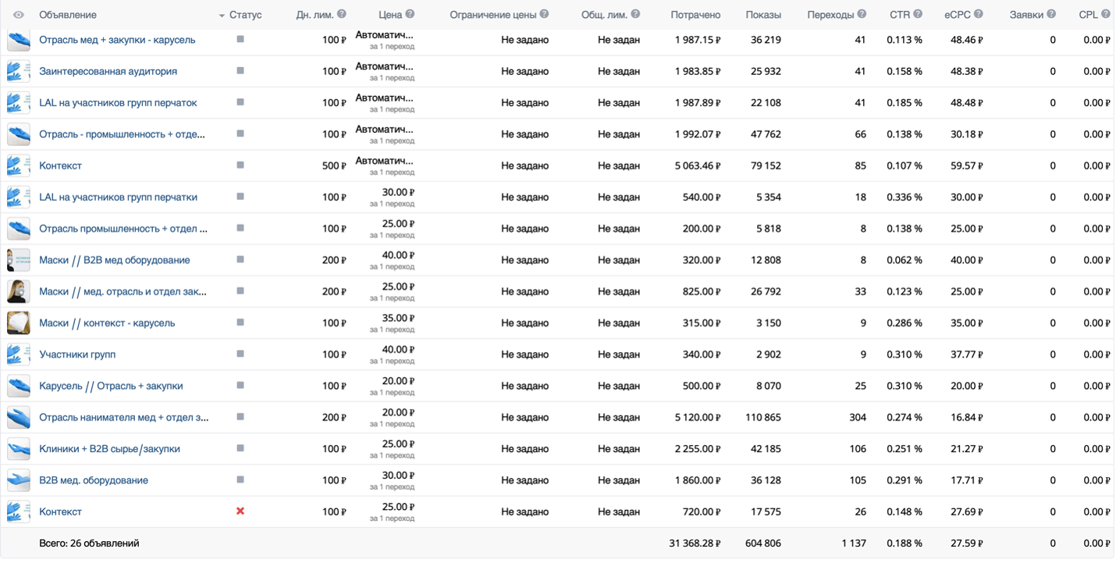The height and width of the screenshot is (563, 1116).
Task: Click the question mark beside Цена header
Action: [x=411, y=14]
